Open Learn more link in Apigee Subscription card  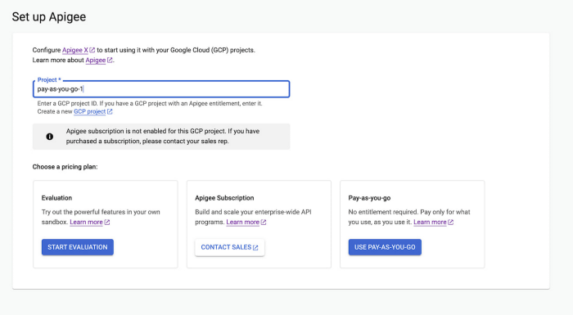click(x=242, y=223)
